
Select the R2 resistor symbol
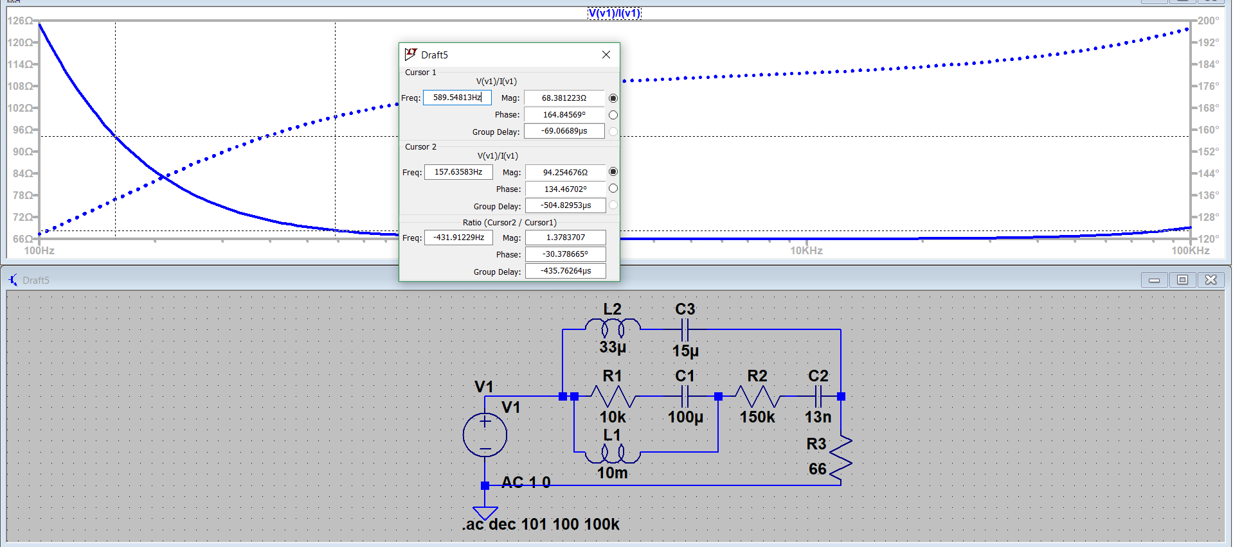coord(757,396)
